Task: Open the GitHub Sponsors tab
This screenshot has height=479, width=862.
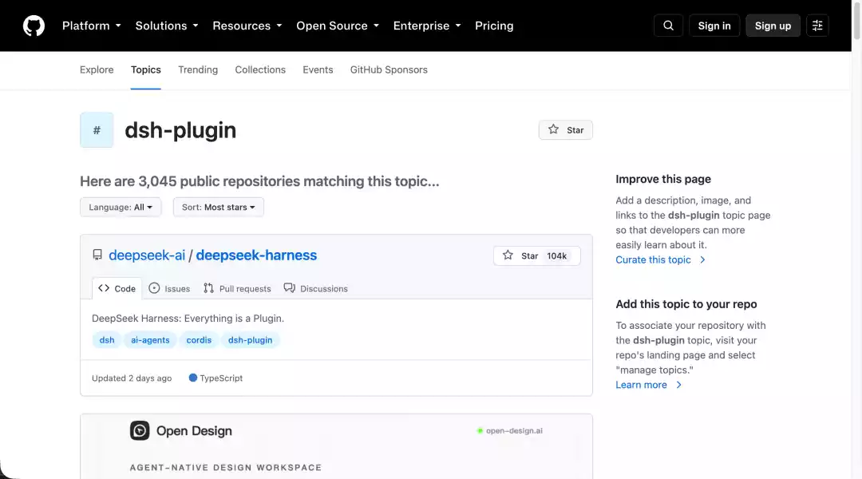Action: tap(389, 69)
